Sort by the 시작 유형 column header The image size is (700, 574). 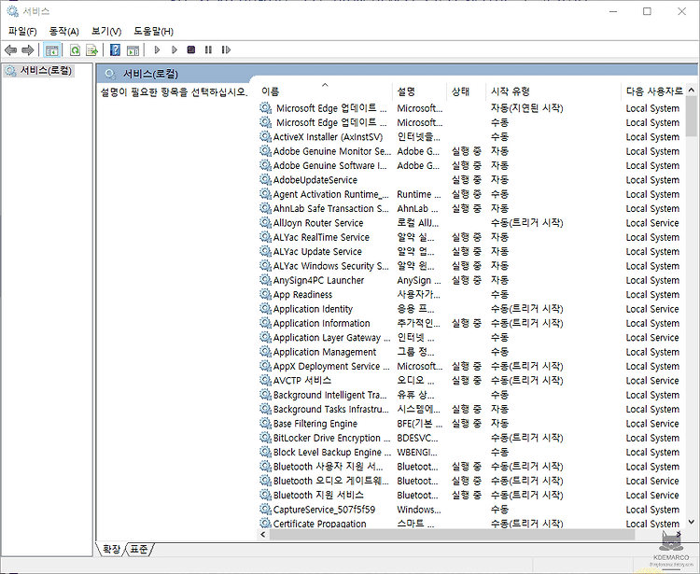[x=553, y=91]
